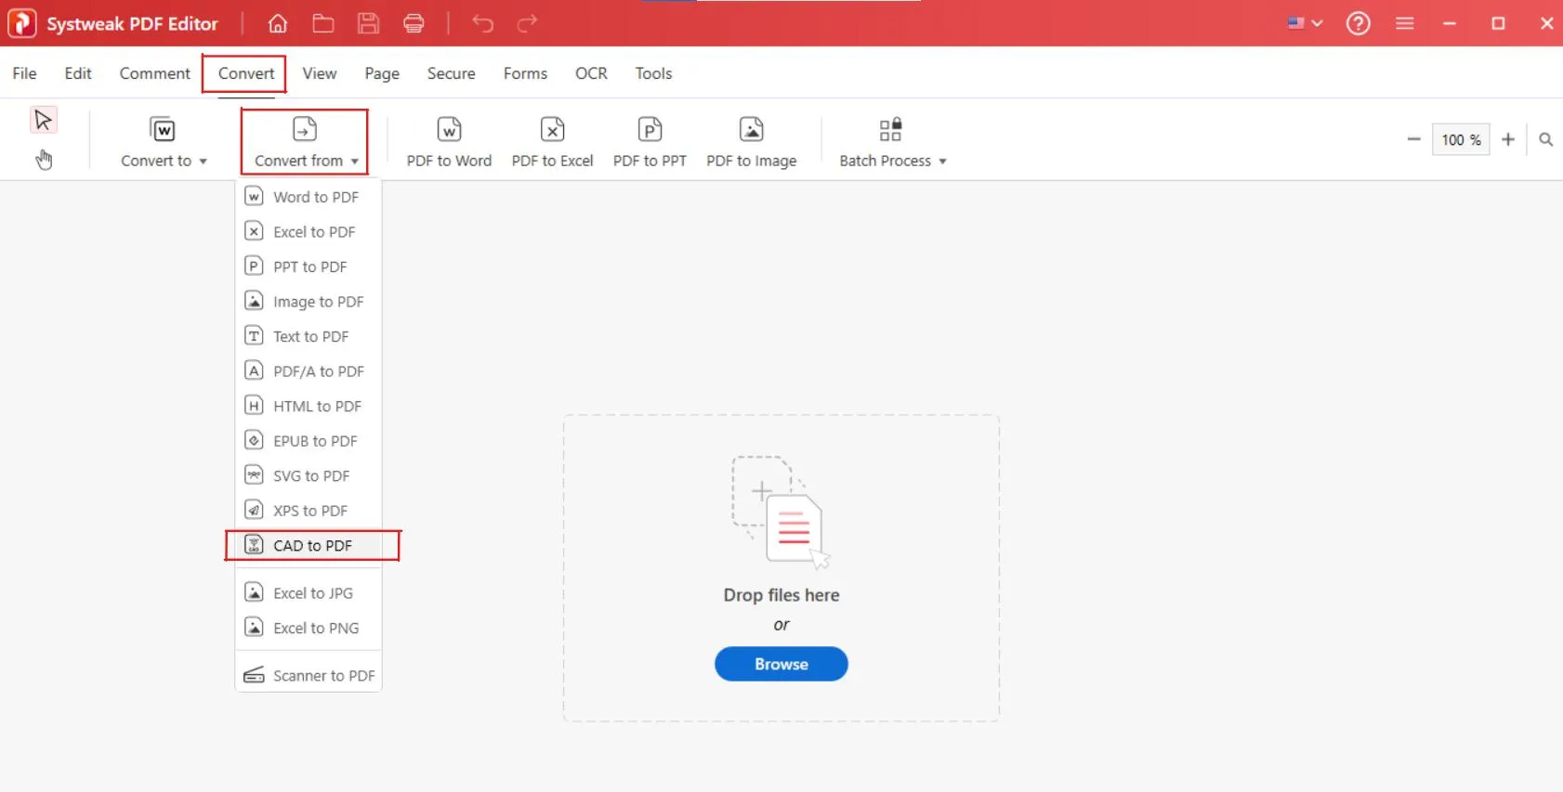
Task: Expand the Convert to dropdown
Action: tap(164, 142)
